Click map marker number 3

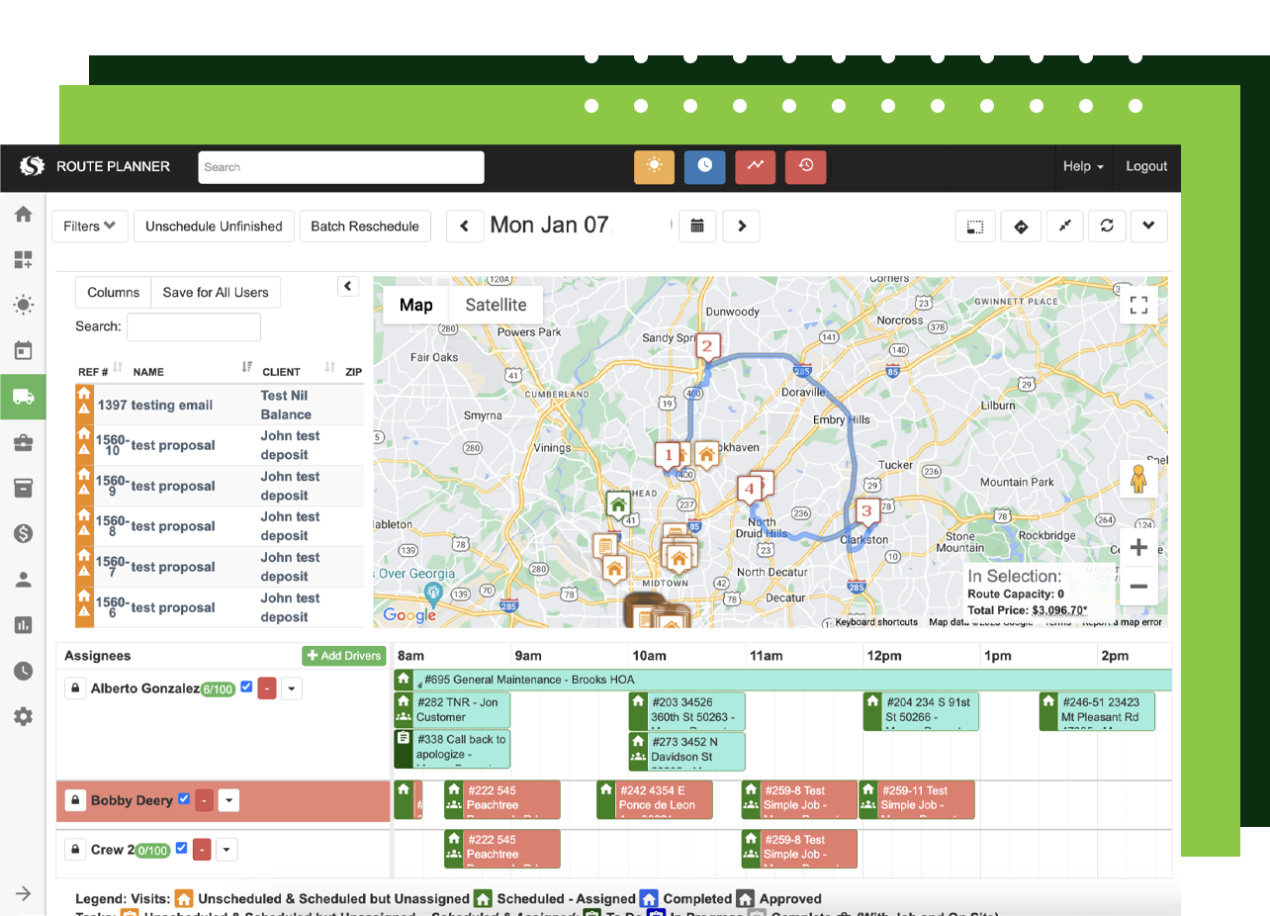tap(866, 511)
